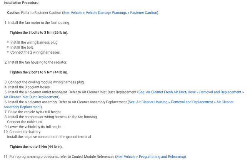
Task: Click step 7 Raise the vehicle text
Action: [35, 112]
